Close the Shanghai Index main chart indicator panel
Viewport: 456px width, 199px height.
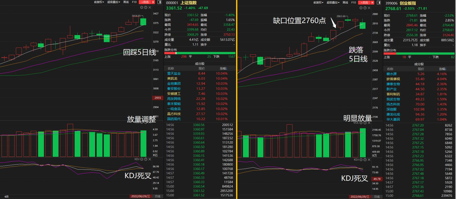150,8
